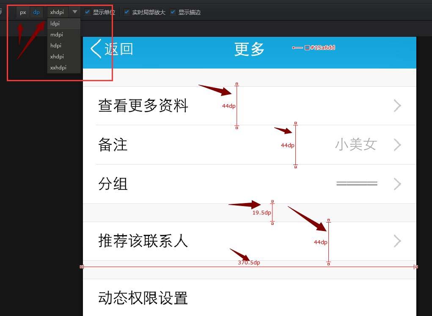Screen dimensions: 432x316
Task: Click the 更多 title in the header
Action: [x=249, y=49]
